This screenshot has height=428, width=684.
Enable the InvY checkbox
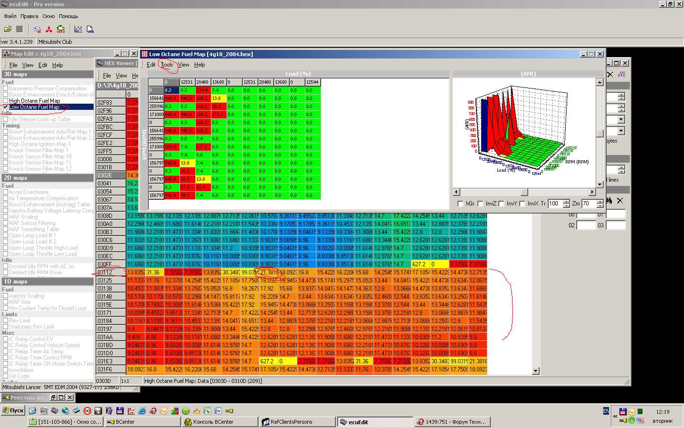pyautogui.click(x=501, y=204)
